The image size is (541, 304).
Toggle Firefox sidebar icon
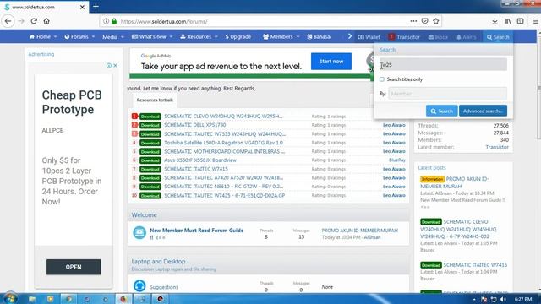pyautogui.click(x=521, y=21)
